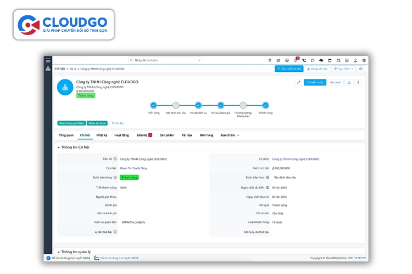412x274 pixels.
Task: Open the Tùy chỉnh dropdown
Action: click(x=343, y=69)
